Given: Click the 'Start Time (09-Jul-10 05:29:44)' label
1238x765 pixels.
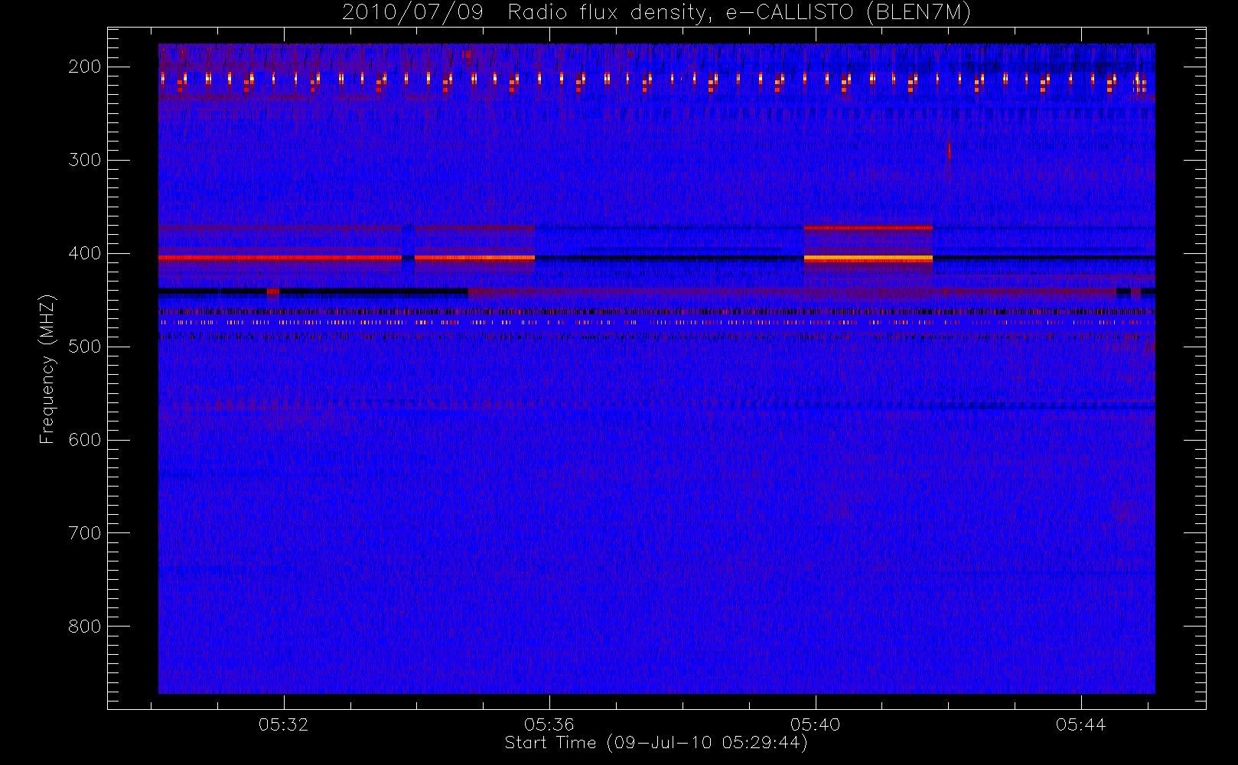Looking at the screenshot, I should click(x=656, y=743).
